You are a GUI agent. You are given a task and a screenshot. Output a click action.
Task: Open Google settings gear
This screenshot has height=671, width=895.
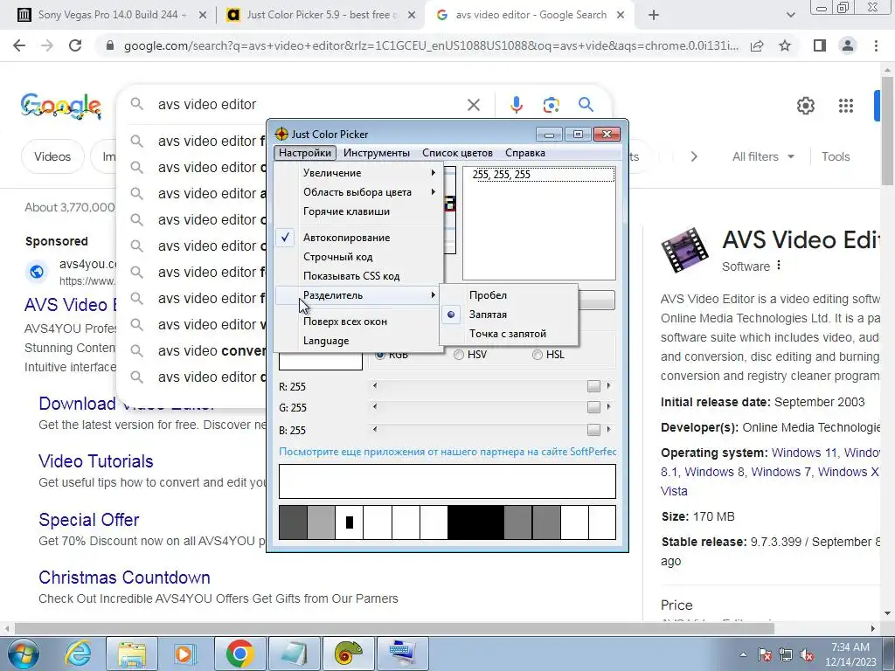coord(805,106)
